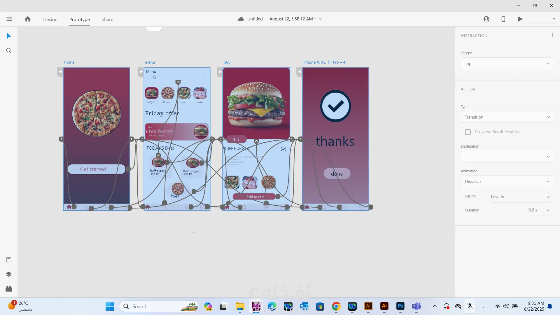Open the Plugins panel icon

point(9,289)
